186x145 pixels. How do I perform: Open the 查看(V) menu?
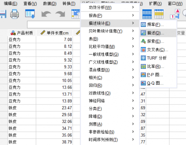click(x=30, y=4)
